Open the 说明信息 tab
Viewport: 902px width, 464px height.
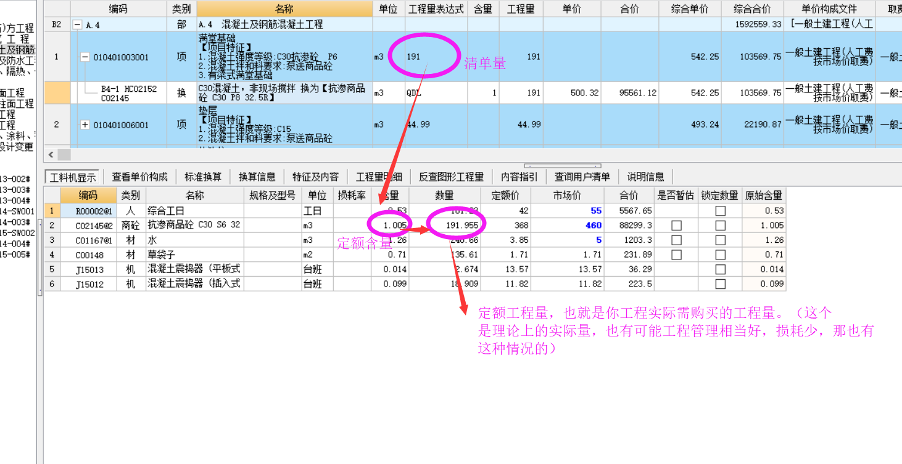point(645,177)
